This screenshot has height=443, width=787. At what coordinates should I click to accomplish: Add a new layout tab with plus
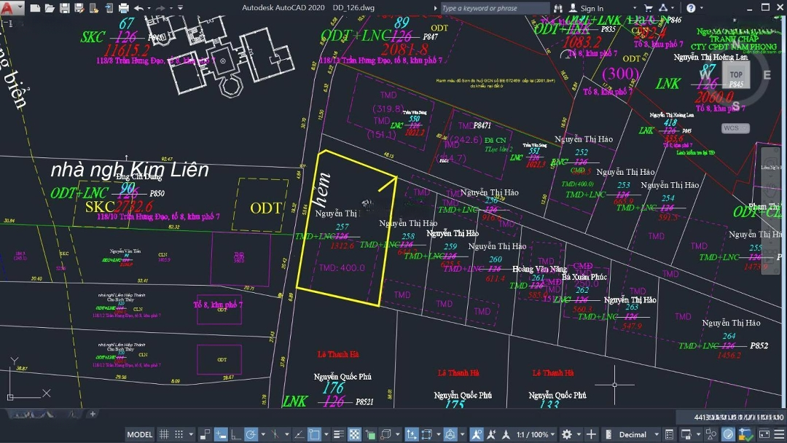coord(93,414)
